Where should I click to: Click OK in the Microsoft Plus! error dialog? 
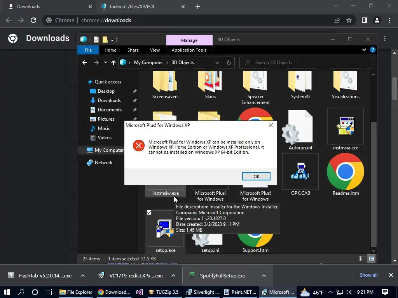(256, 177)
